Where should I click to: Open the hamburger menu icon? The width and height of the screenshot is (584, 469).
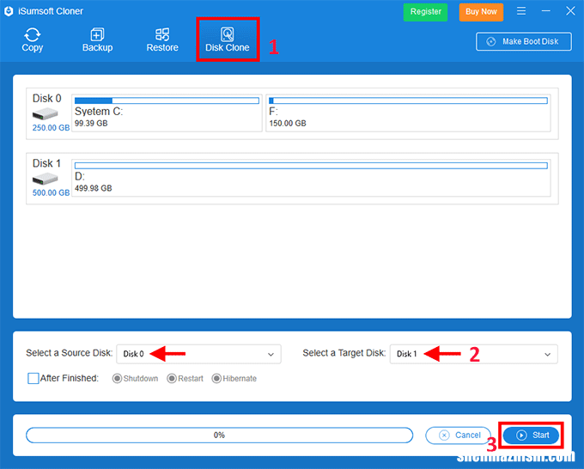(521, 11)
